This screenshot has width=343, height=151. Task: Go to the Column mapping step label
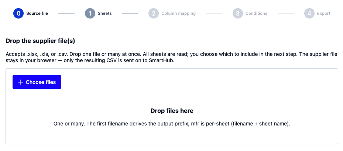[178, 13]
